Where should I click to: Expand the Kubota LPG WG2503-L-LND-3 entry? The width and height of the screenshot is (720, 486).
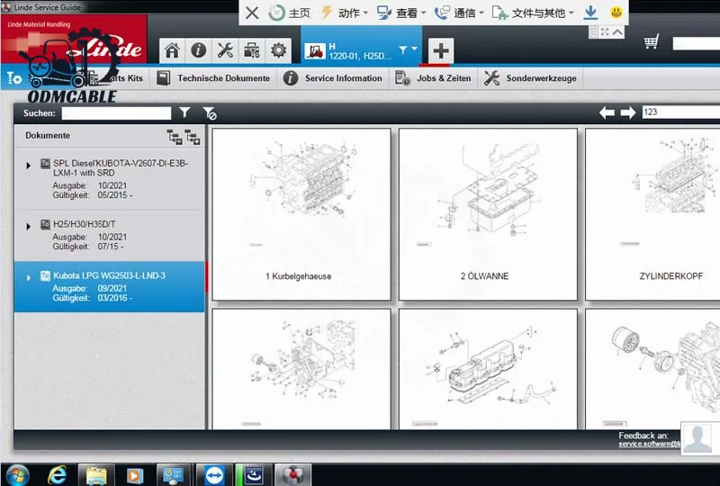point(29,276)
